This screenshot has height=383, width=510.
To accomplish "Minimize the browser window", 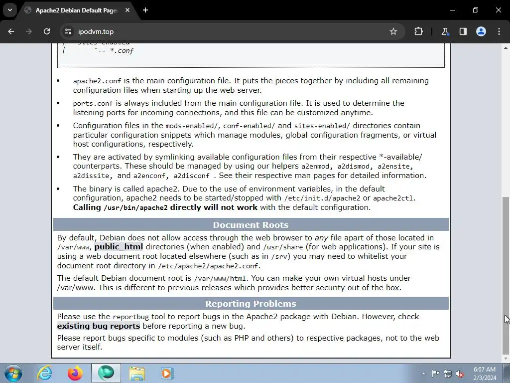I will click(x=452, y=10).
